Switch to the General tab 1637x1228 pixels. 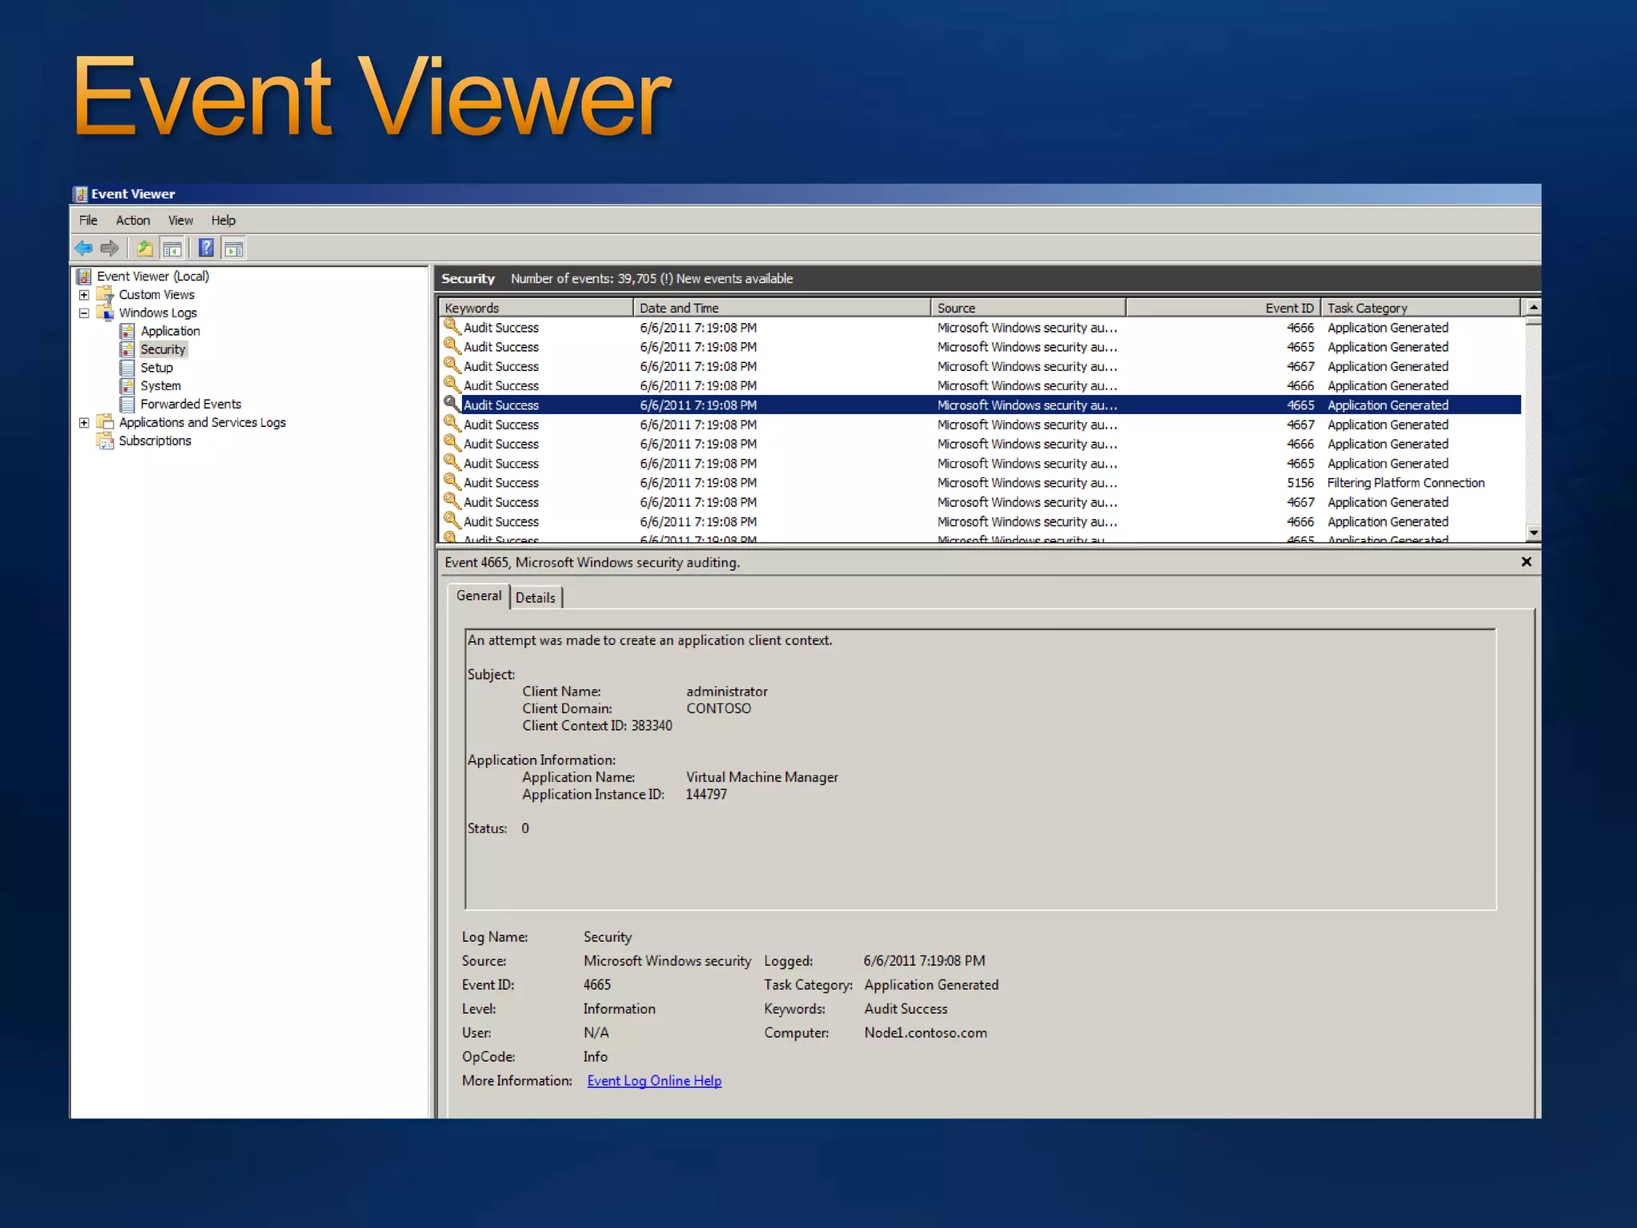pyautogui.click(x=479, y=596)
